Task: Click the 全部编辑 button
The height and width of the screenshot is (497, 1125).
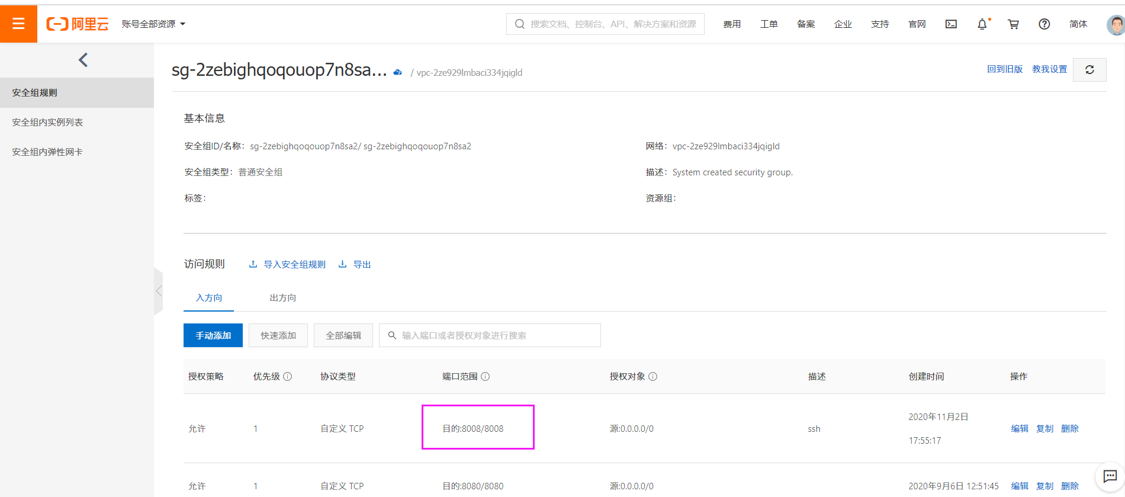Action: pos(343,335)
